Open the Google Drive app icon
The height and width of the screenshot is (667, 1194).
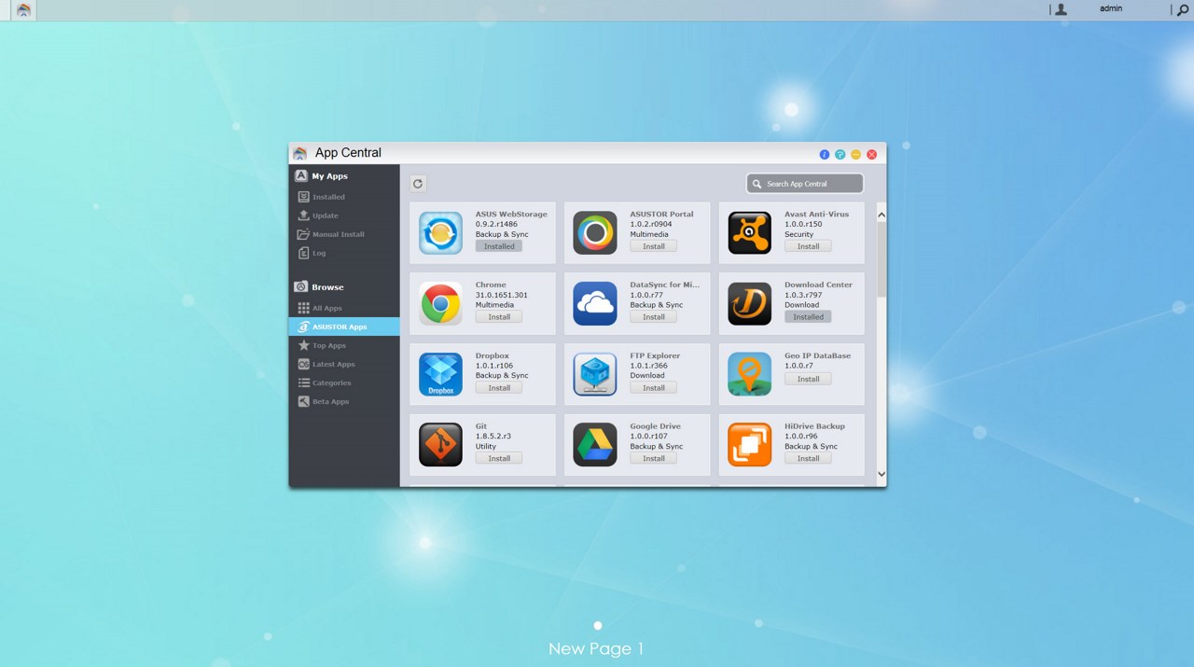[x=595, y=445]
